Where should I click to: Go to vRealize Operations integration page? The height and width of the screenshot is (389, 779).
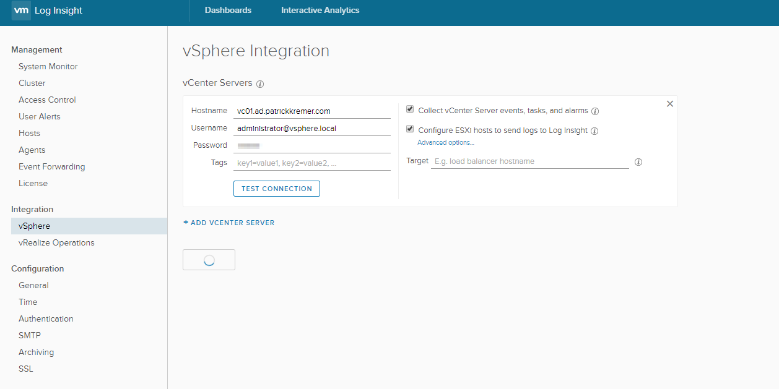pos(56,243)
